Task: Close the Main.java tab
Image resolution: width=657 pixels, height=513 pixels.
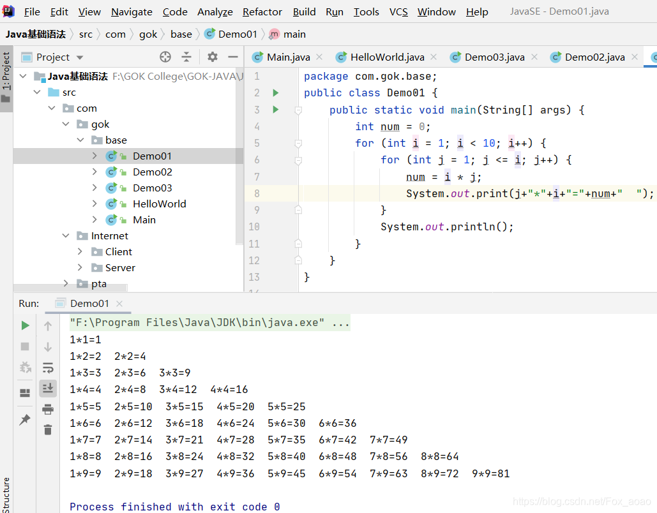Action: (319, 57)
